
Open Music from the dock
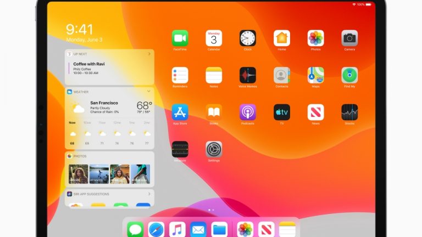pyautogui.click(x=177, y=229)
